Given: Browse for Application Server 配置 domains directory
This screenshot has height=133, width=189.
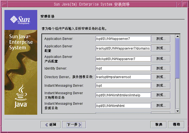Looking at the screenshot, I should pyautogui.click(x=161, y=48).
